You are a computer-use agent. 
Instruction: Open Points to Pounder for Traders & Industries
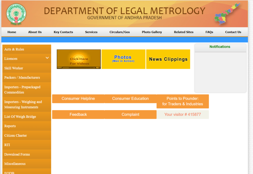183,101
